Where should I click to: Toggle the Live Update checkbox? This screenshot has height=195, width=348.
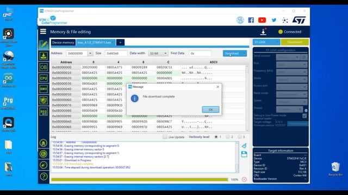(x=165, y=137)
